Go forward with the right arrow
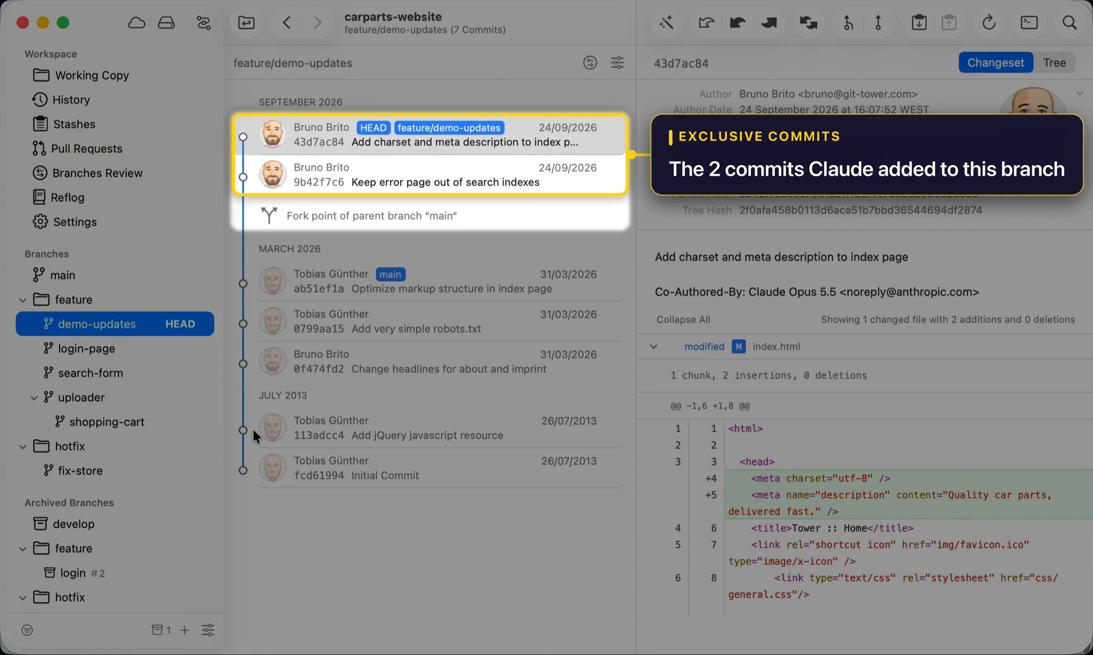The image size is (1093, 655). (317, 23)
